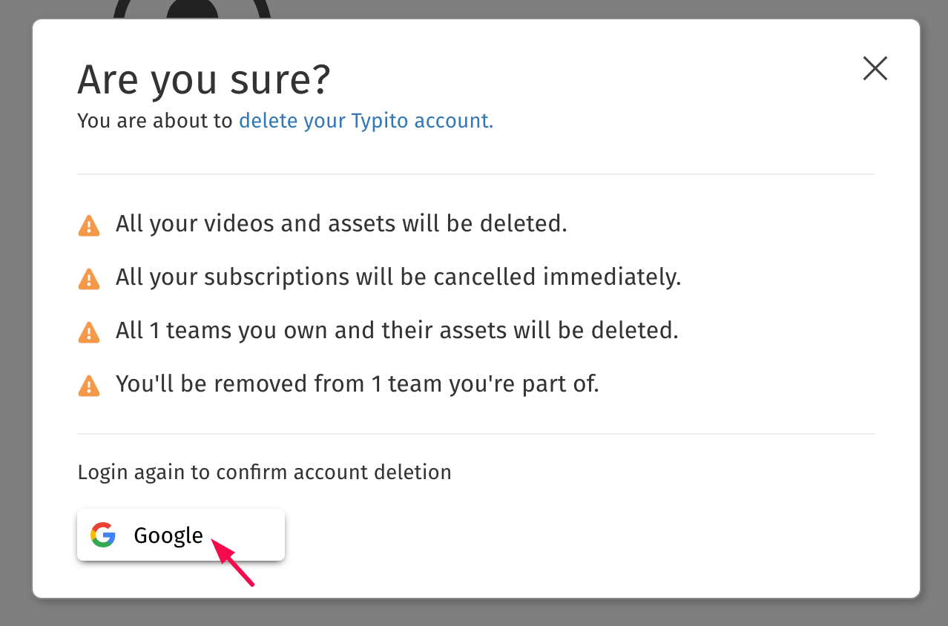The image size is (948, 626).
Task: Click warning icon beside removed from team
Action: coord(89,385)
